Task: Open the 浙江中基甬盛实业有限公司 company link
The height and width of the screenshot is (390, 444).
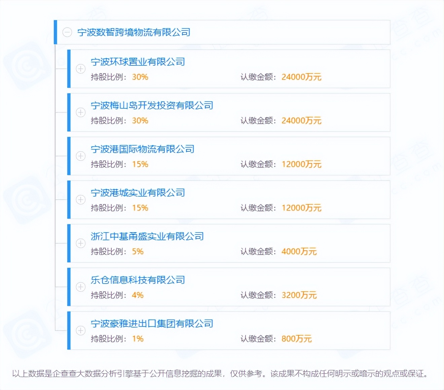Action: click(x=147, y=236)
